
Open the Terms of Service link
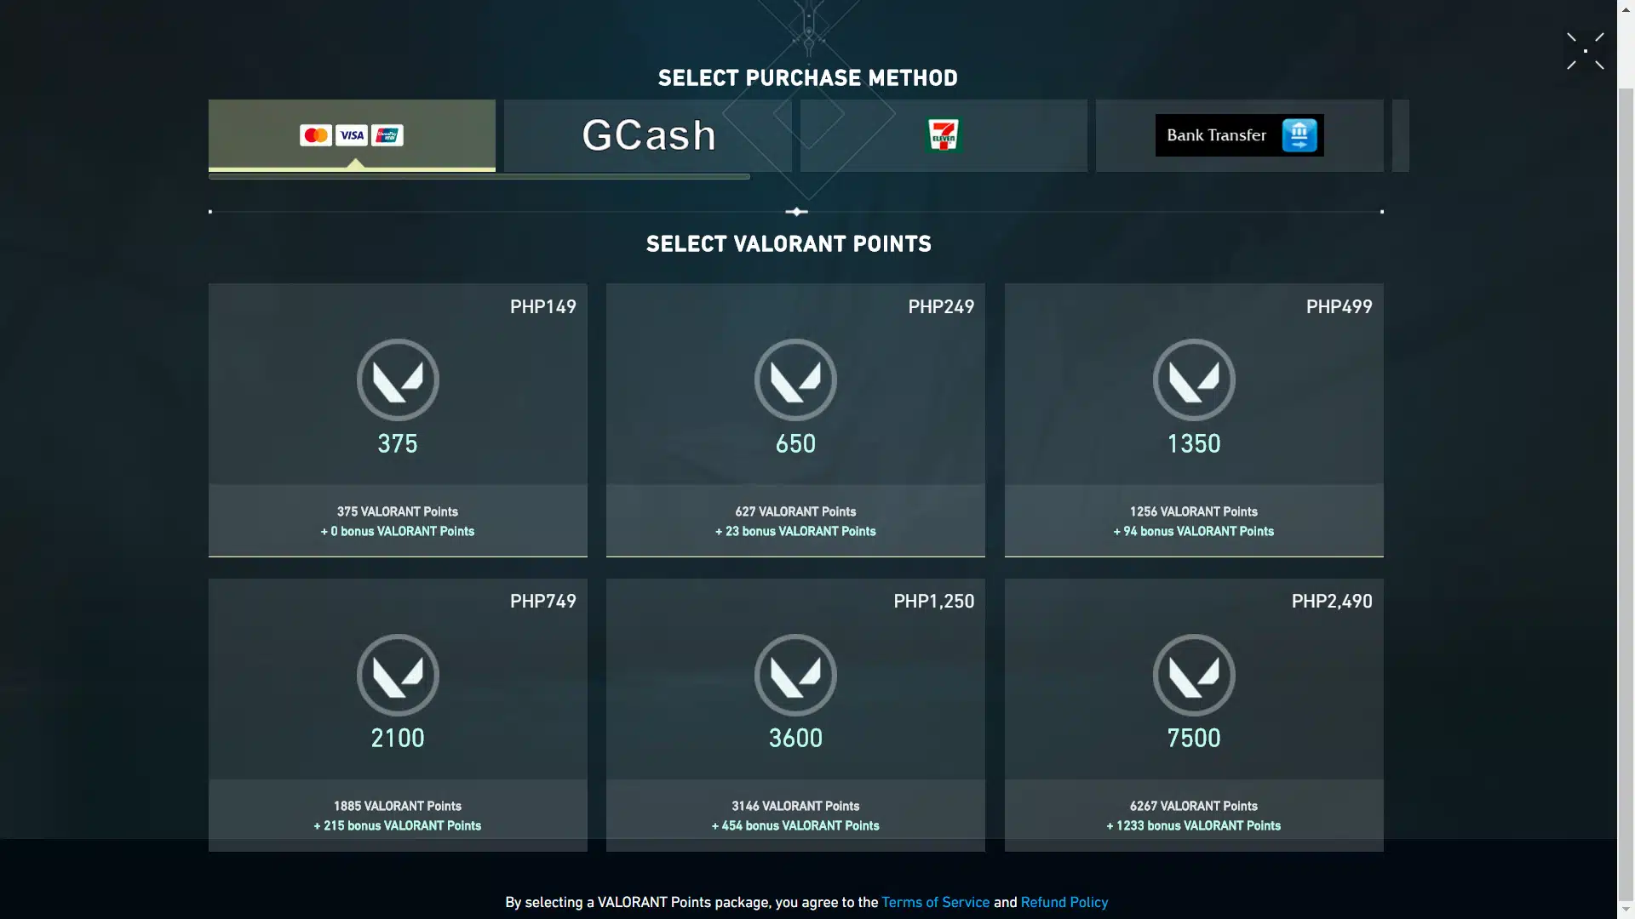pyautogui.click(x=935, y=902)
